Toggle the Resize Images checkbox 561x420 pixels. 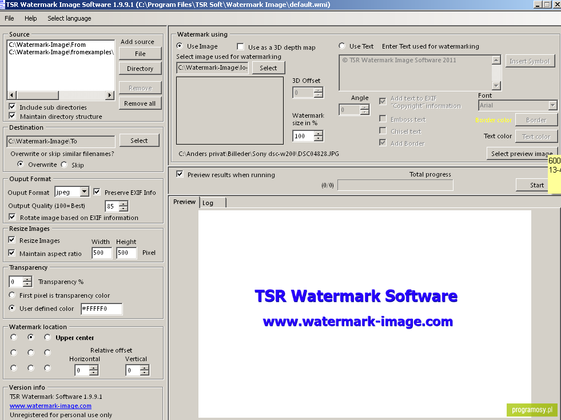tap(12, 240)
